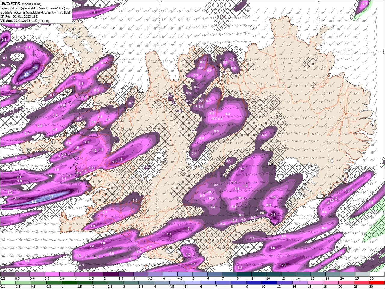The image size is (385, 289).
Task: Click the 2.0 precipitation value on the map
Action: click(92, 246)
